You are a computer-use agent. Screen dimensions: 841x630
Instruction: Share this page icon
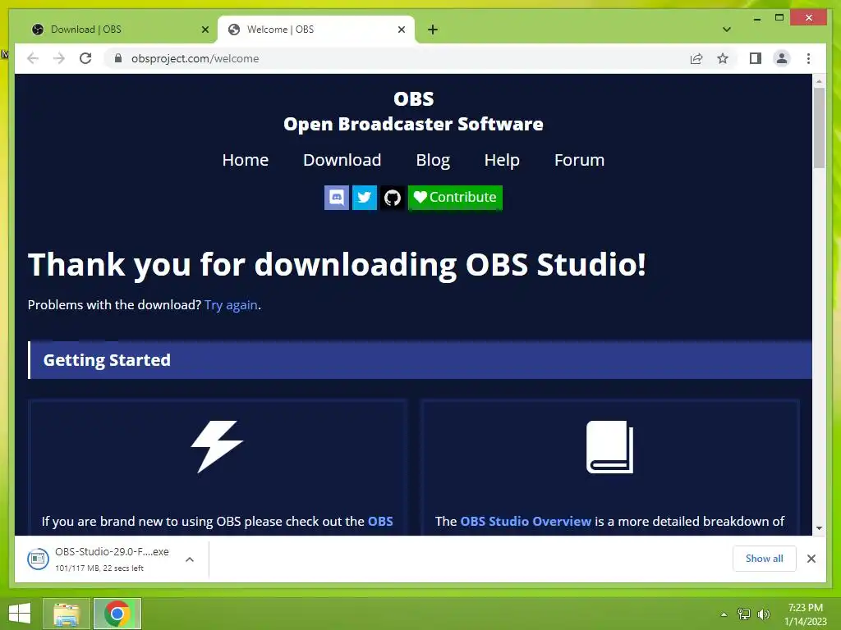coord(696,58)
